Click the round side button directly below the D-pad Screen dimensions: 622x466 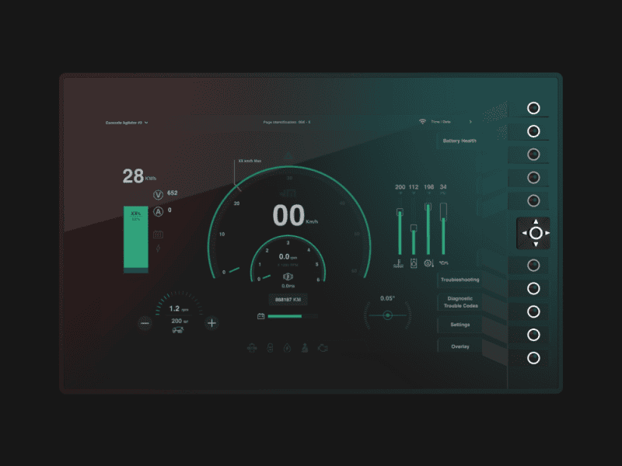(x=533, y=265)
